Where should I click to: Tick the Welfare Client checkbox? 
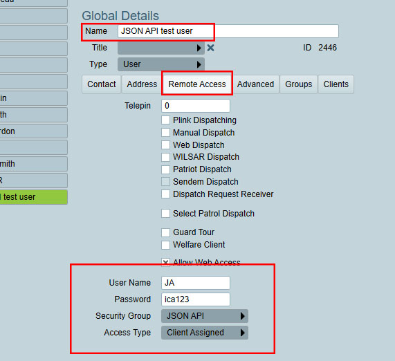pyautogui.click(x=165, y=245)
